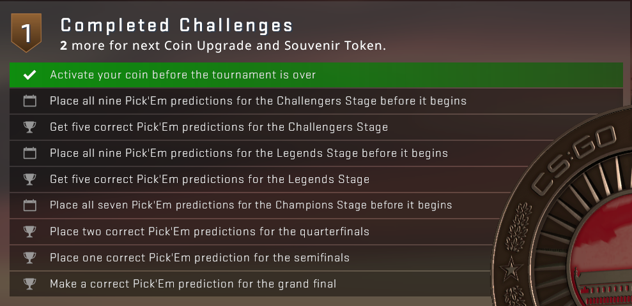The width and height of the screenshot is (632, 306).
Task: Click trophy icon for quarterfinals challenge
Action: point(29,232)
